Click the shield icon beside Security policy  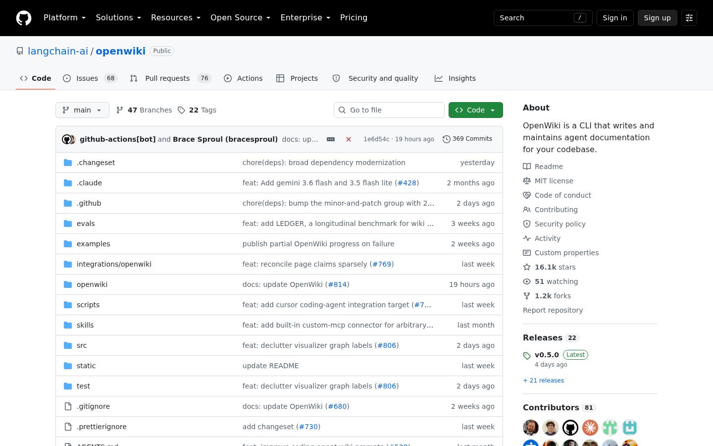click(527, 224)
